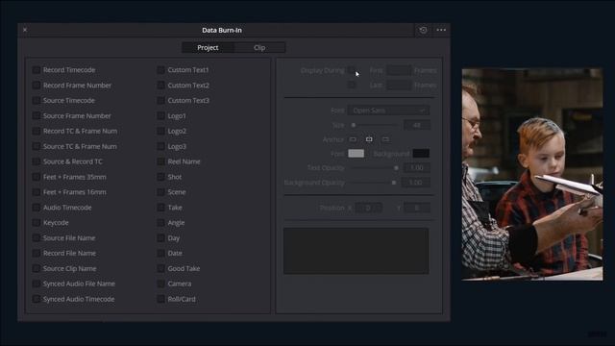This screenshot has height=346, width=615.
Task: Enable Record TC & Frame Num
Action: [x=37, y=131]
